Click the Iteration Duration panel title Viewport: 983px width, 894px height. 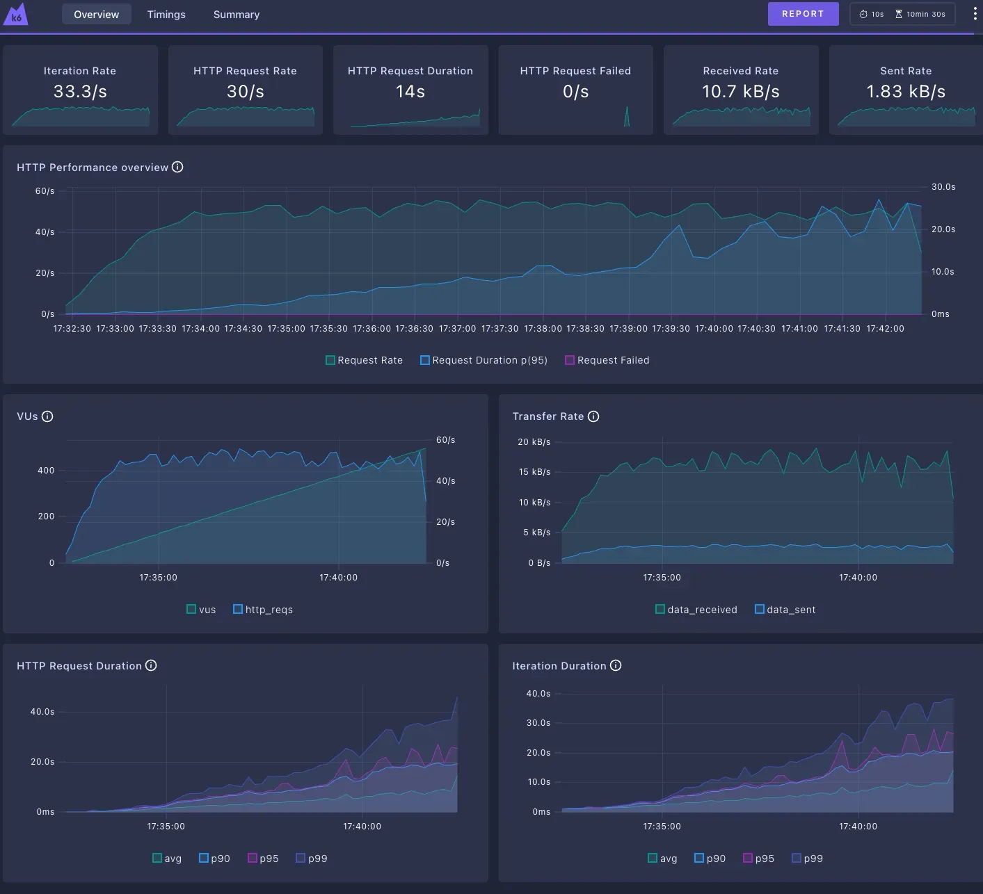(x=559, y=666)
